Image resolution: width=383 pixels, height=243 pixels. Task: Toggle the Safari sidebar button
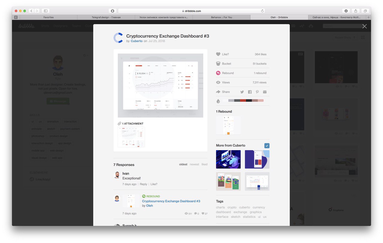[x=46, y=11]
